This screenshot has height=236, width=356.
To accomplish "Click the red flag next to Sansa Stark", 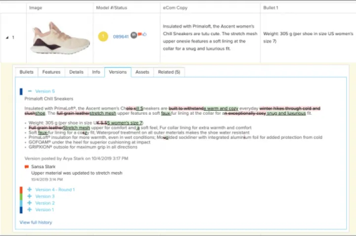I will coord(26,167).
